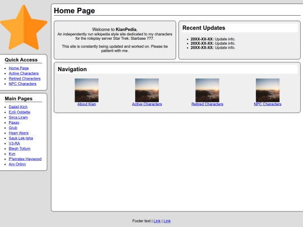303x227 pixels.
Task: Click the second 20XX-XX-XX update entry
Action: [x=213, y=43]
